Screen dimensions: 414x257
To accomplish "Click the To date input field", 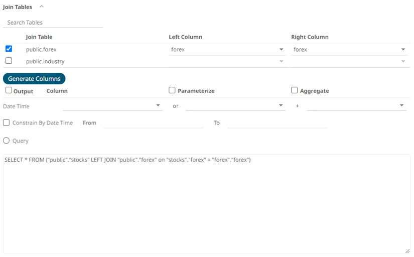I will pos(277,123).
